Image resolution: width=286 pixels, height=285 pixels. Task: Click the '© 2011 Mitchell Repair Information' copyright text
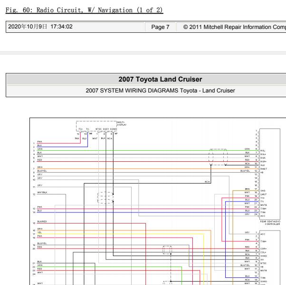tap(234, 27)
